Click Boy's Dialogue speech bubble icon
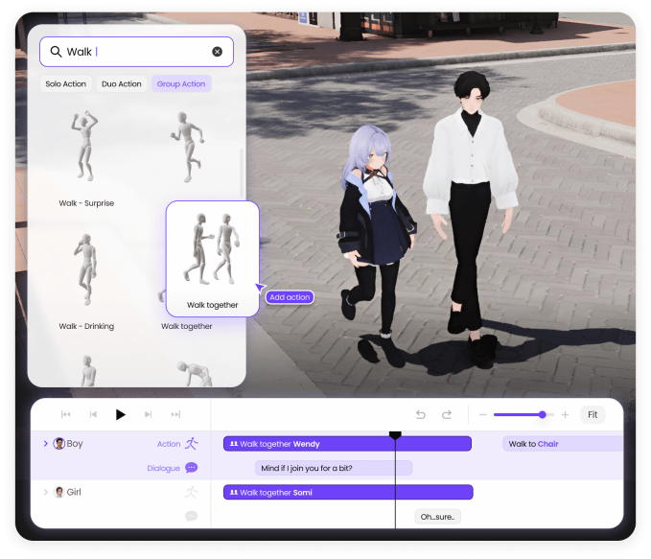 [x=192, y=468]
